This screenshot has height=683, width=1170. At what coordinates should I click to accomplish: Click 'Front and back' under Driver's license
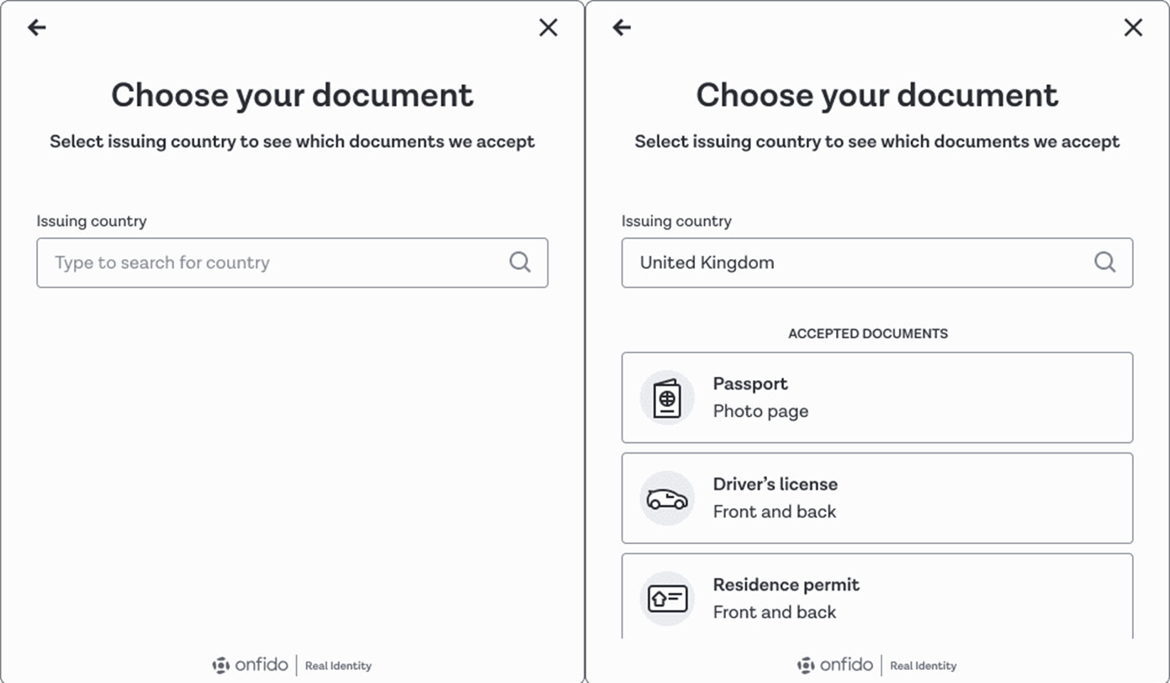[775, 511]
